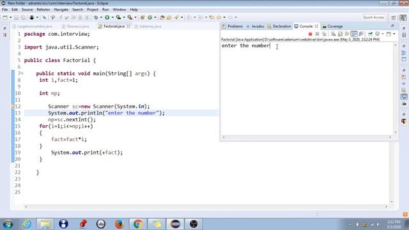This screenshot has width=409, height=230.
Task: Click line 17 text fact=fact*i;
Action: tap(69, 139)
